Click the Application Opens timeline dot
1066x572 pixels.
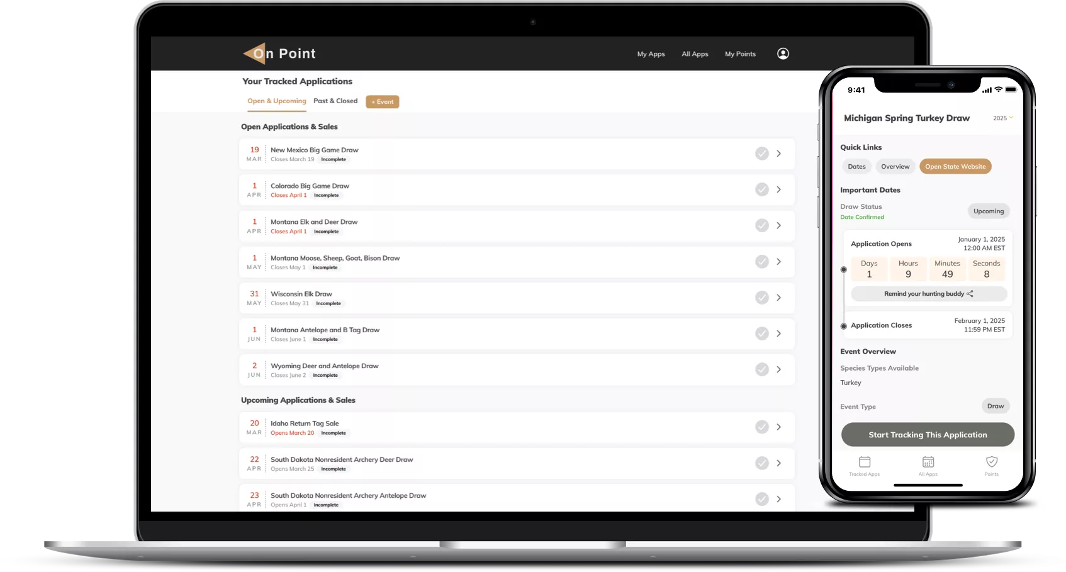[x=844, y=269]
